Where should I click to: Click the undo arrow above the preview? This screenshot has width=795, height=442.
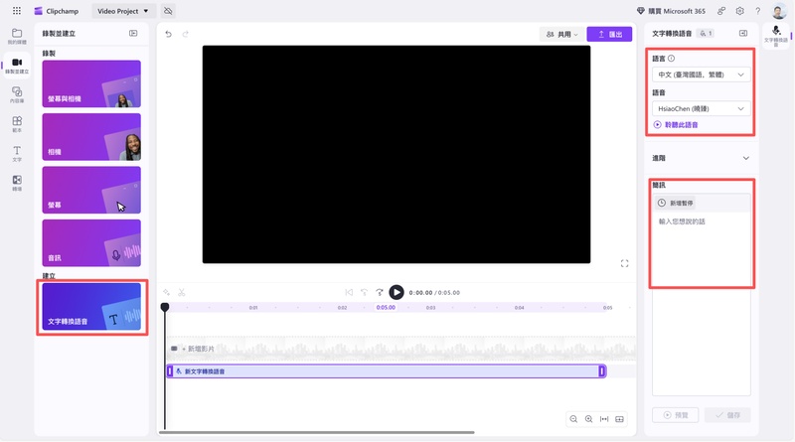pos(169,34)
